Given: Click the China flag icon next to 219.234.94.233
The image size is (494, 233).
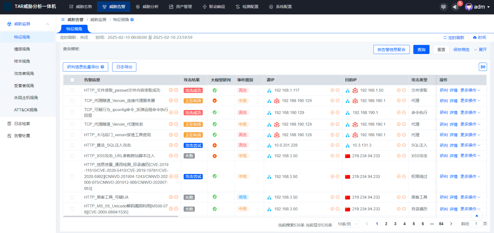Looking at the screenshot, I should pos(347,155).
